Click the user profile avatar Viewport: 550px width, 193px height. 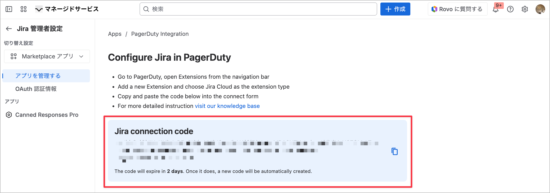click(x=540, y=9)
